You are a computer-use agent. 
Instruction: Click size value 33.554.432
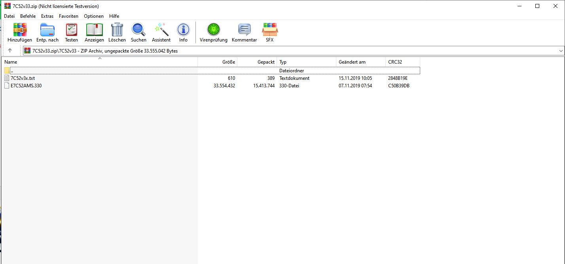click(x=224, y=86)
